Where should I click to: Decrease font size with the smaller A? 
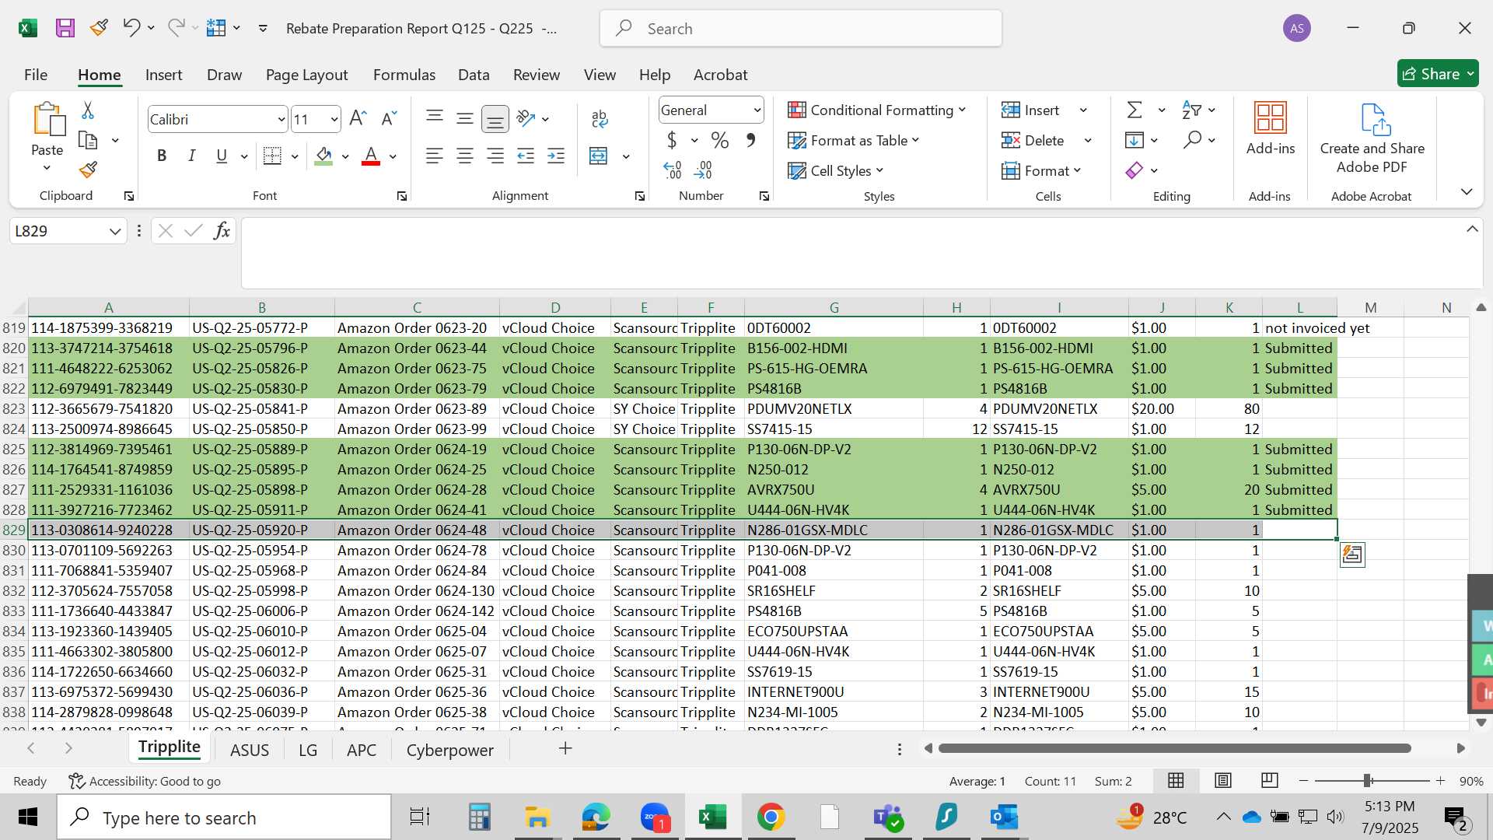click(x=389, y=118)
